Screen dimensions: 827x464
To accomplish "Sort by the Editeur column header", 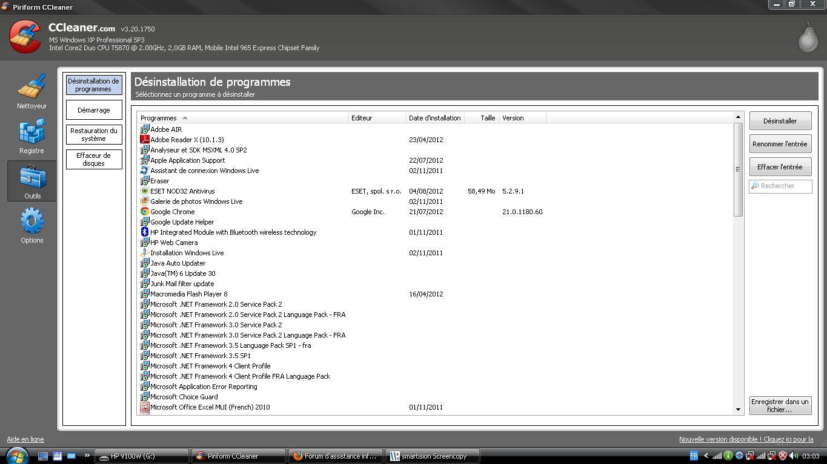I will [377, 118].
